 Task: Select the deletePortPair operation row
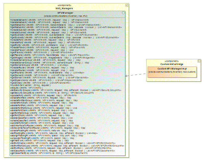40,105
